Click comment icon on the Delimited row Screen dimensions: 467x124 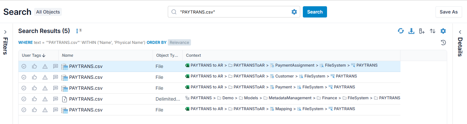(x=56, y=99)
